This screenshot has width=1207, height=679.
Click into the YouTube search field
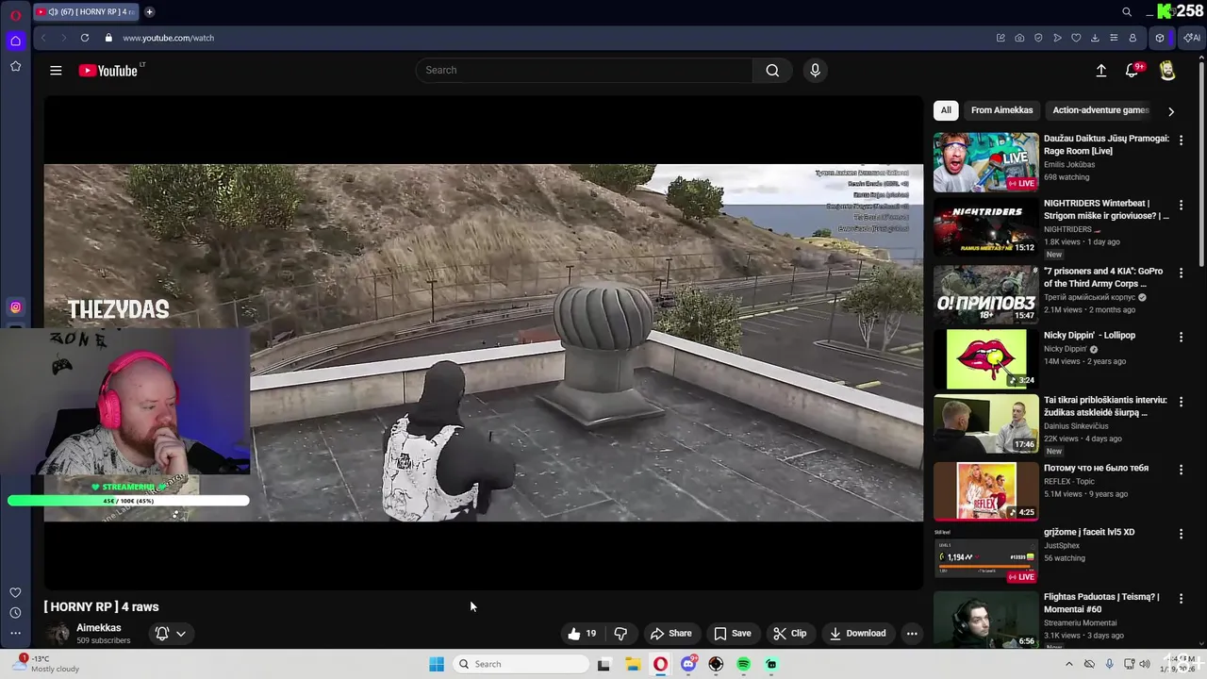point(585,70)
